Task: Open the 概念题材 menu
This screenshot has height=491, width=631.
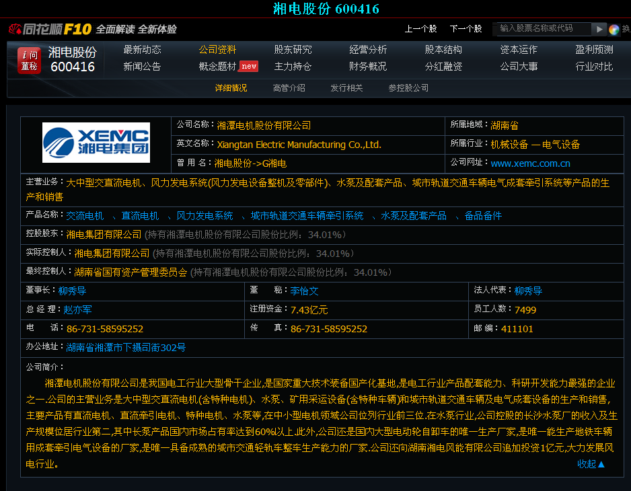Action: [x=217, y=67]
